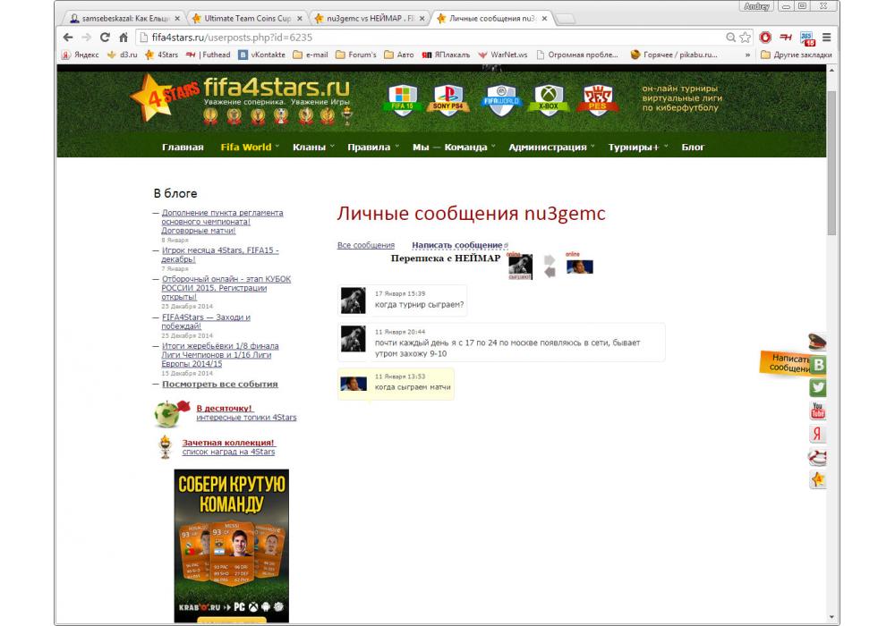This screenshot has width=895, height=626.
Task: Open В десяточку! link
Action: tap(224, 408)
